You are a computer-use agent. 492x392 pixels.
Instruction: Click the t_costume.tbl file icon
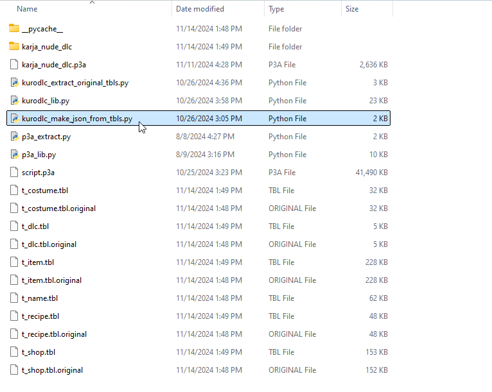14,191
